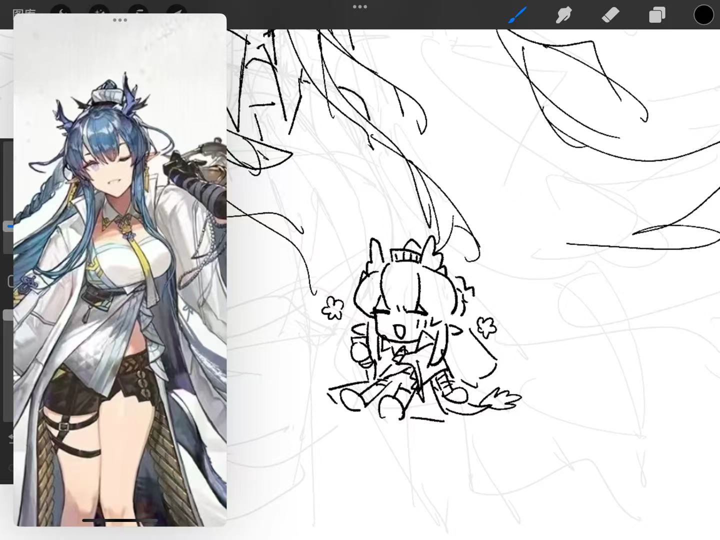Tap the slide-over home indicator bar
This screenshot has width=720, height=540.
pyautogui.click(x=120, y=520)
